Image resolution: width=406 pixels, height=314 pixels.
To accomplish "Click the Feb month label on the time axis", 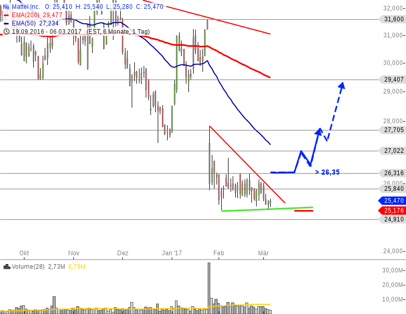I will (219, 253).
